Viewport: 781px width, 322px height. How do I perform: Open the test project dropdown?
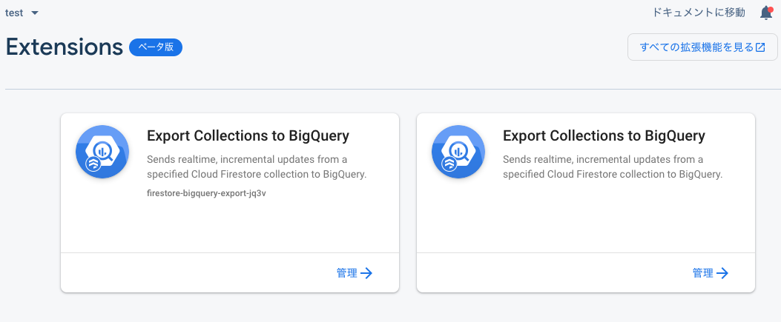[22, 13]
